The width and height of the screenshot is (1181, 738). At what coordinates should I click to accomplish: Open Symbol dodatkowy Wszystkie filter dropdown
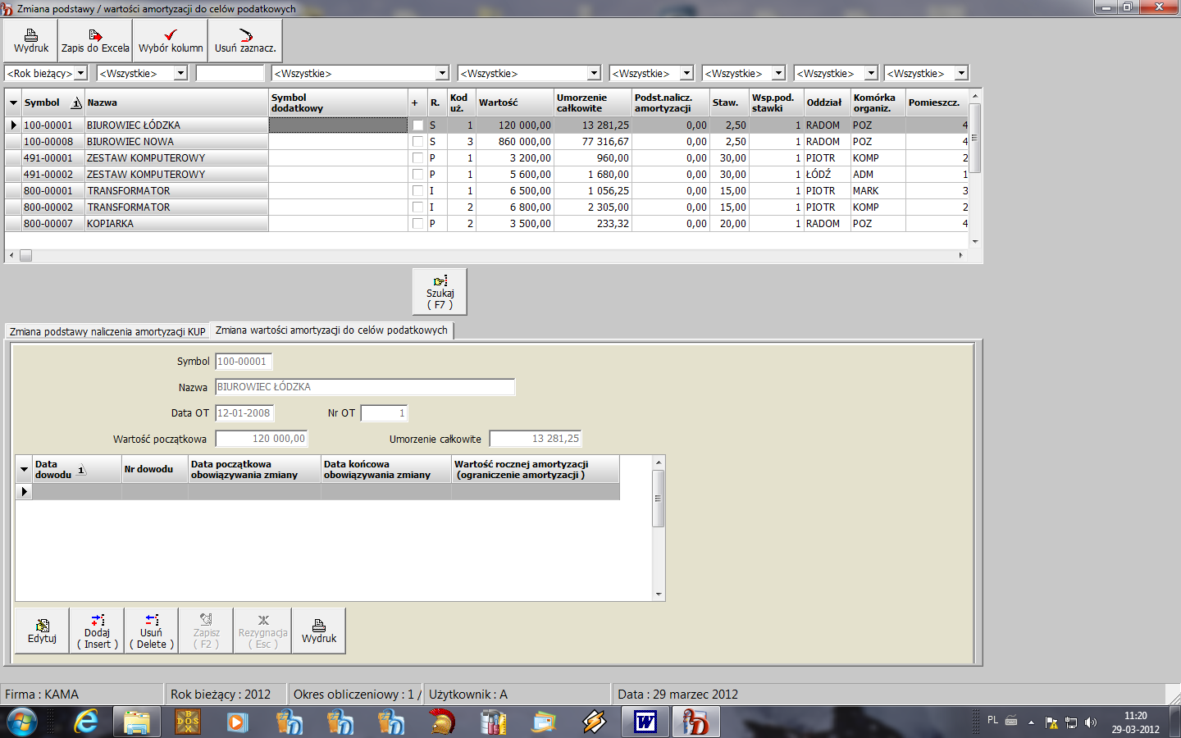click(442, 74)
